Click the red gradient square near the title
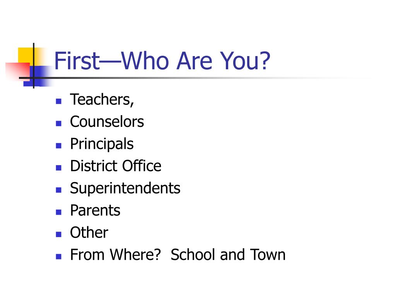Screen dimensions: 396x297 tap(18, 71)
